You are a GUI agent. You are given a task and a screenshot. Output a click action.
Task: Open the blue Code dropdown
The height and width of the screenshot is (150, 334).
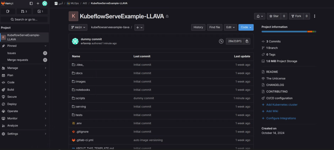point(246,27)
